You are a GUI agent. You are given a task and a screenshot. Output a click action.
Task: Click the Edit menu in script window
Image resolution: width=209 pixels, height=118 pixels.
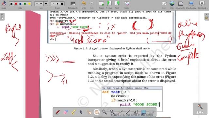109,88
